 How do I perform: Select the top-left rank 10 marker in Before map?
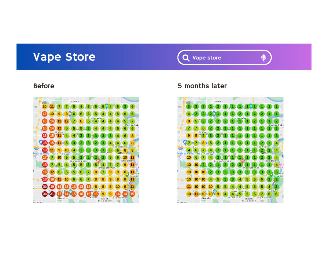point(45,107)
